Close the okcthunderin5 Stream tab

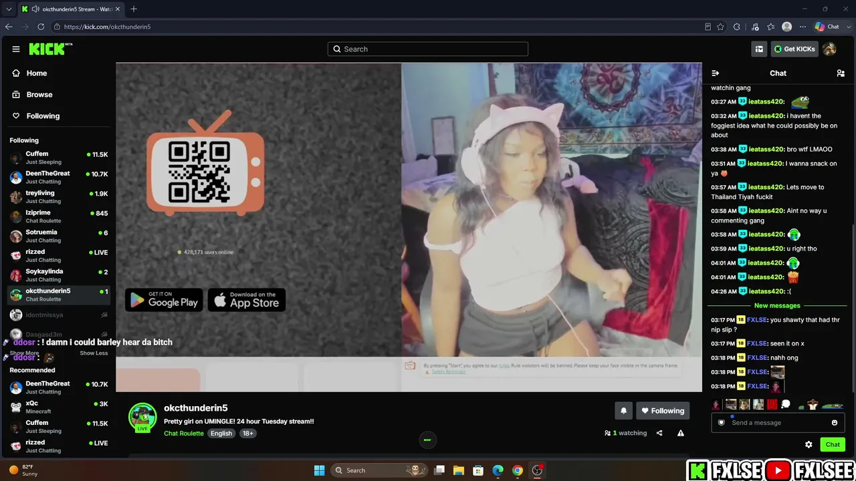tap(118, 9)
